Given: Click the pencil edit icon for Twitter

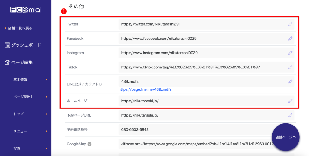Looking at the screenshot, I should [290, 24].
